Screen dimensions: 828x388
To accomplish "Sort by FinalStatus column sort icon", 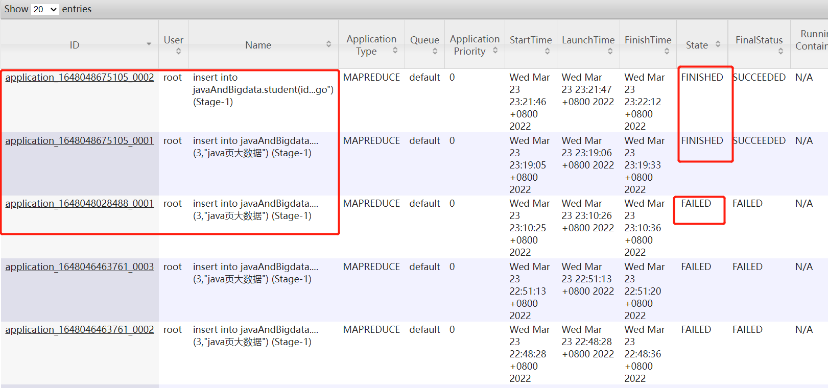I will 780,51.
